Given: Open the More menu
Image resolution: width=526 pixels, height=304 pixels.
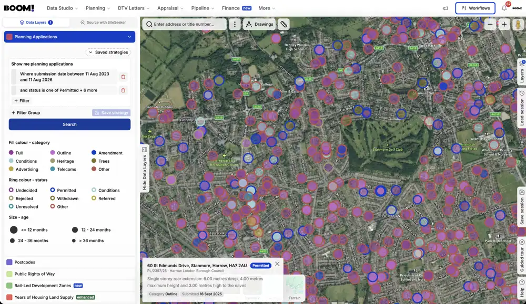Looking at the screenshot, I should [x=267, y=8].
